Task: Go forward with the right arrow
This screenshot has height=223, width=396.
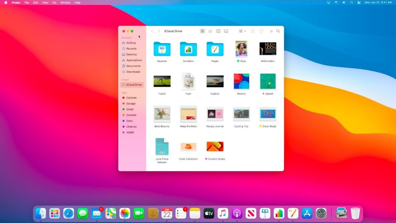Action: coord(159,31)
